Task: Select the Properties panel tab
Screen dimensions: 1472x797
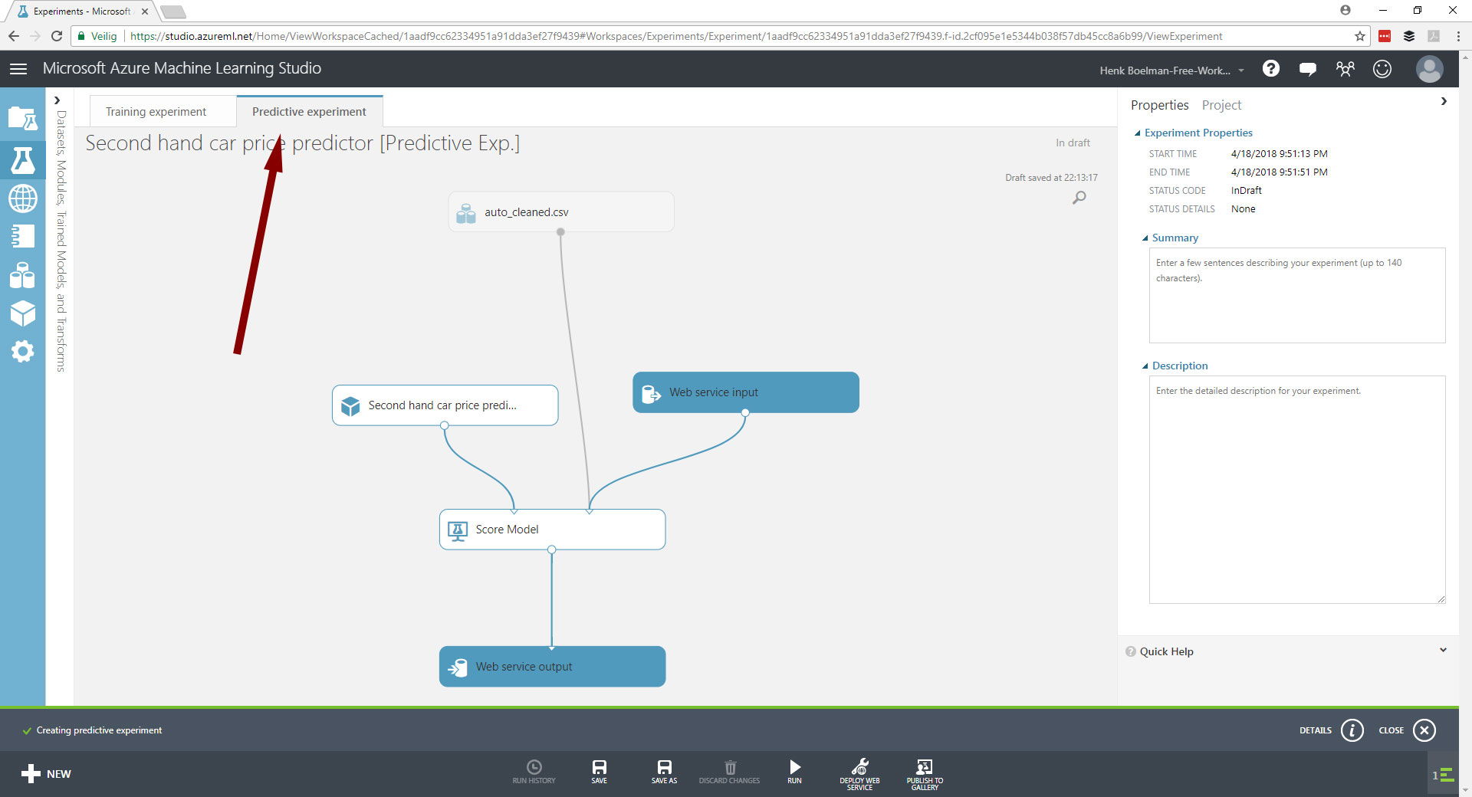Action: pyautogui.click(x=1159, y=105)
